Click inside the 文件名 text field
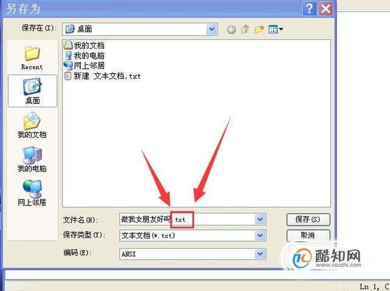Image resolution: width=390 pixels, height=291 pixels. [187, 219]
